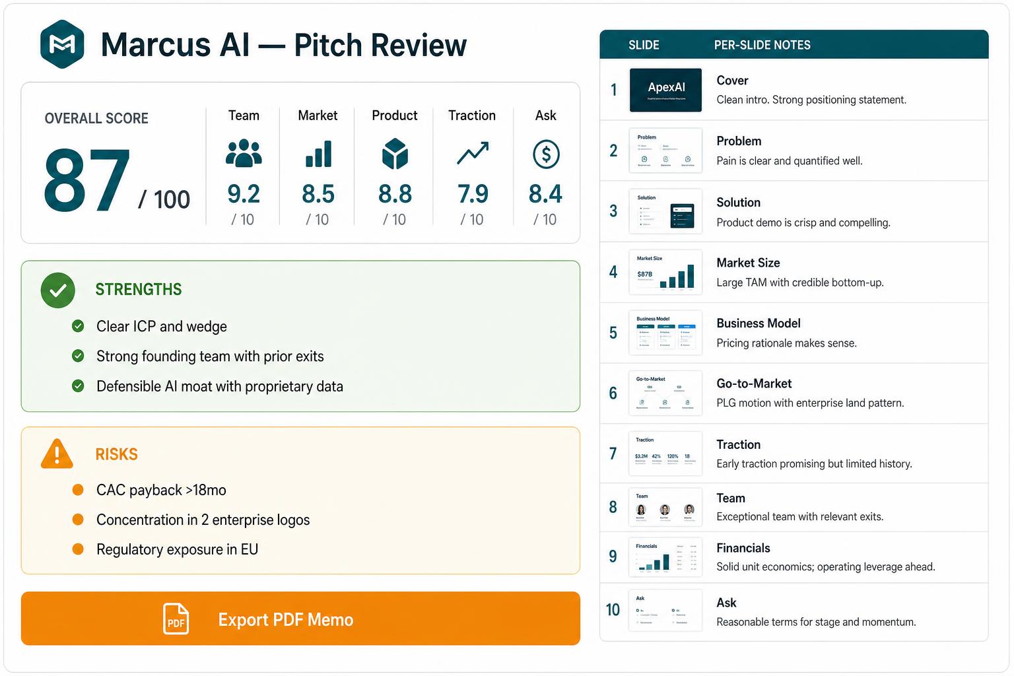1014x676 pixels.
Task: Click the Marcus AI hexagon logo
Action: [x=62, y=44]
